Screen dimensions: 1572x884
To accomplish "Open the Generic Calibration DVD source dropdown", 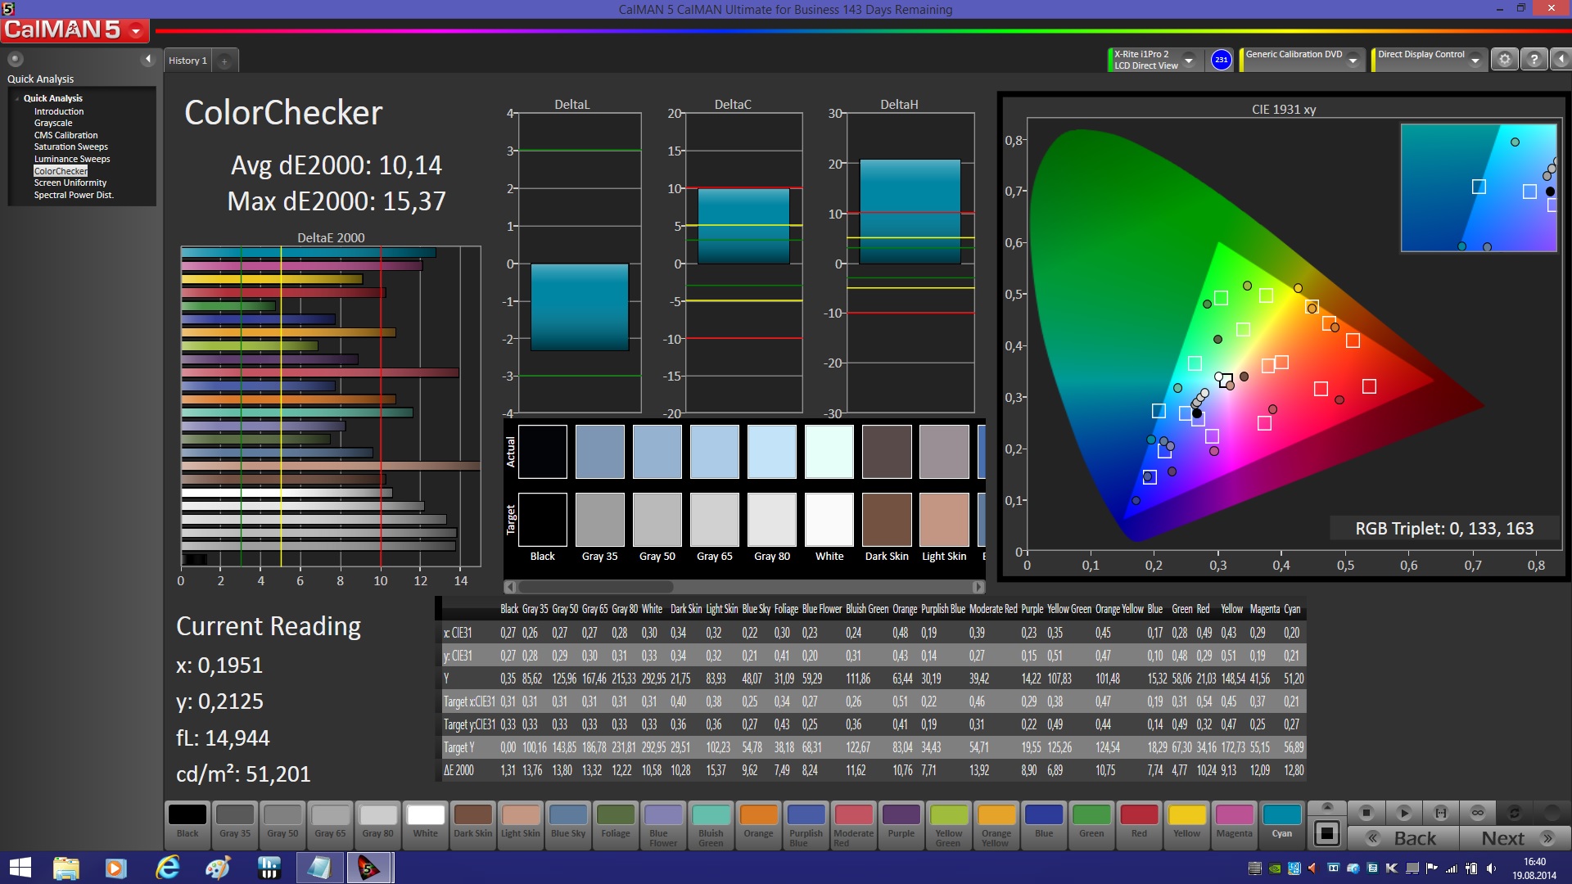I will click(x=1353, y=60).
